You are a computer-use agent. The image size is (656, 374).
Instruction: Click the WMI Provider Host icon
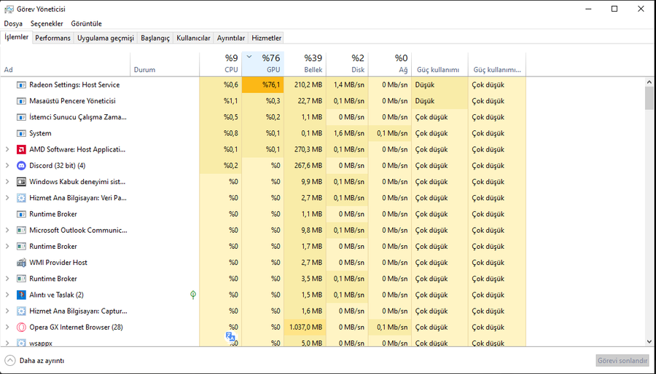click(21, 263)
